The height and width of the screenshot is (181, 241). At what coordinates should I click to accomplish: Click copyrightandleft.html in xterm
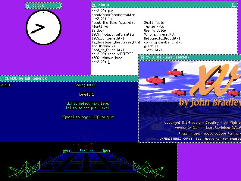(x=163, y=42)
